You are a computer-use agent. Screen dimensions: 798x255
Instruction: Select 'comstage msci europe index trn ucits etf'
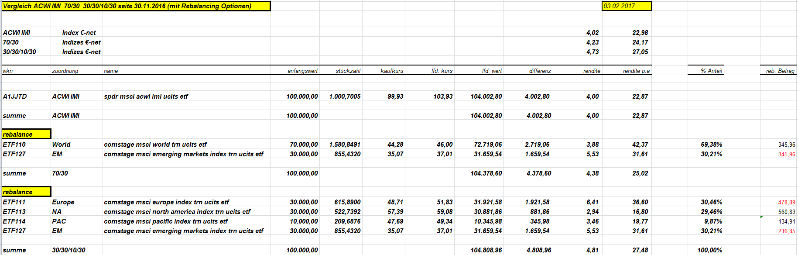[166, 202]
